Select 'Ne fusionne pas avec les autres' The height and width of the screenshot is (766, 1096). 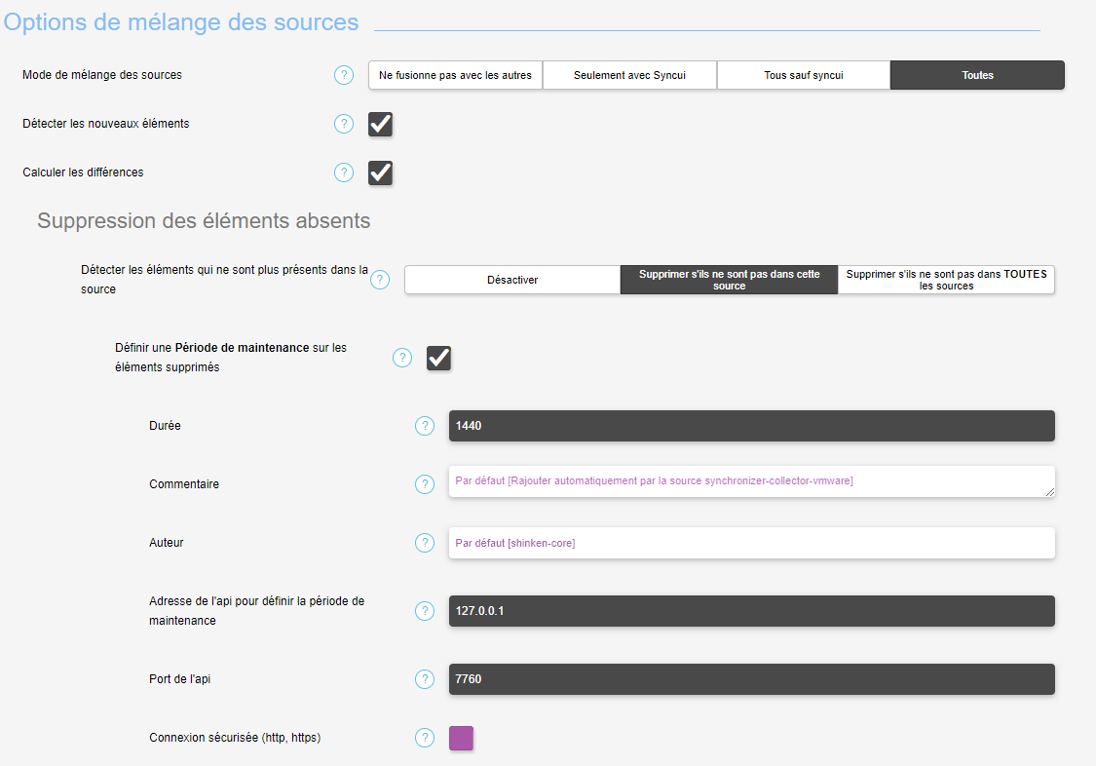pos(455,75)
